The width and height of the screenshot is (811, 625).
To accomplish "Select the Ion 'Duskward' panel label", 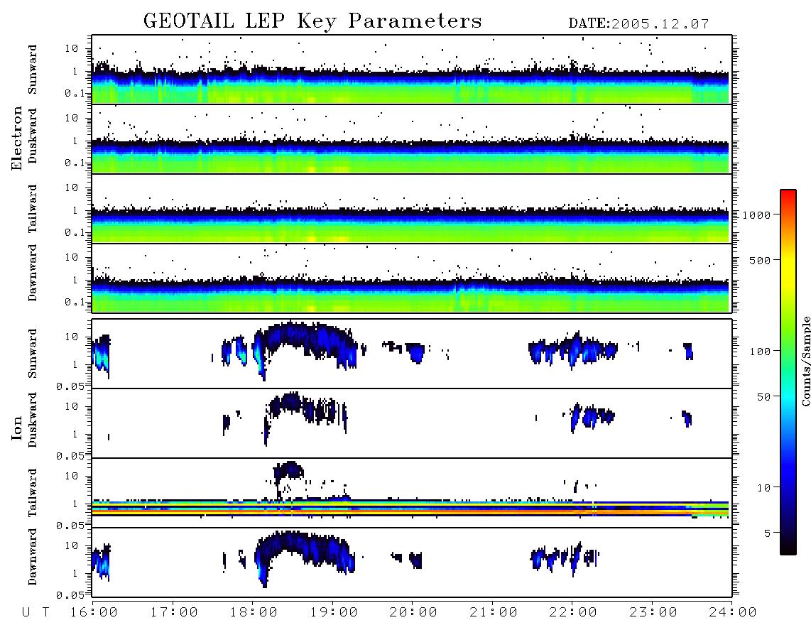I will click(x=33, y=420).
